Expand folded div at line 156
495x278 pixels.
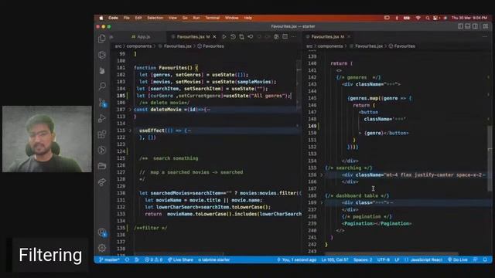pyautogui.click(x=322, y=175)
